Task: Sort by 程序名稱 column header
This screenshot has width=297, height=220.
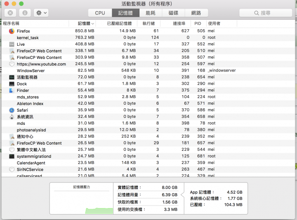Action: coord(35,23)
